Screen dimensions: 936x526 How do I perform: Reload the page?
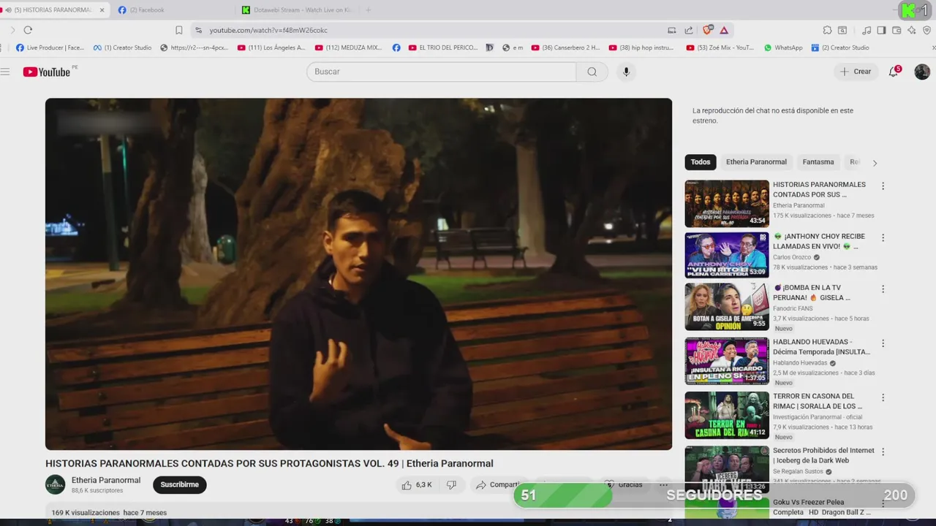[x=28, y=30]
